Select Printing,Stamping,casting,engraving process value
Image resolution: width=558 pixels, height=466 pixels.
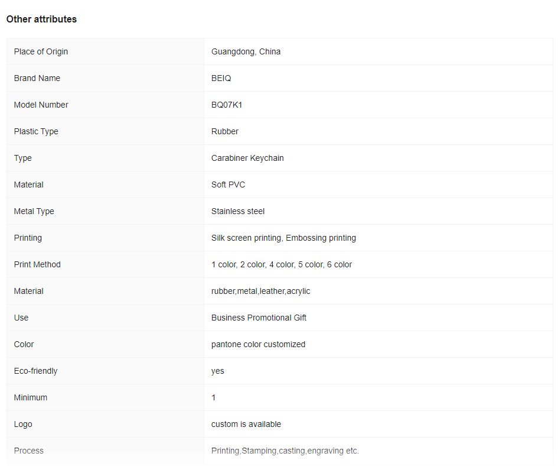coord(285,451)
